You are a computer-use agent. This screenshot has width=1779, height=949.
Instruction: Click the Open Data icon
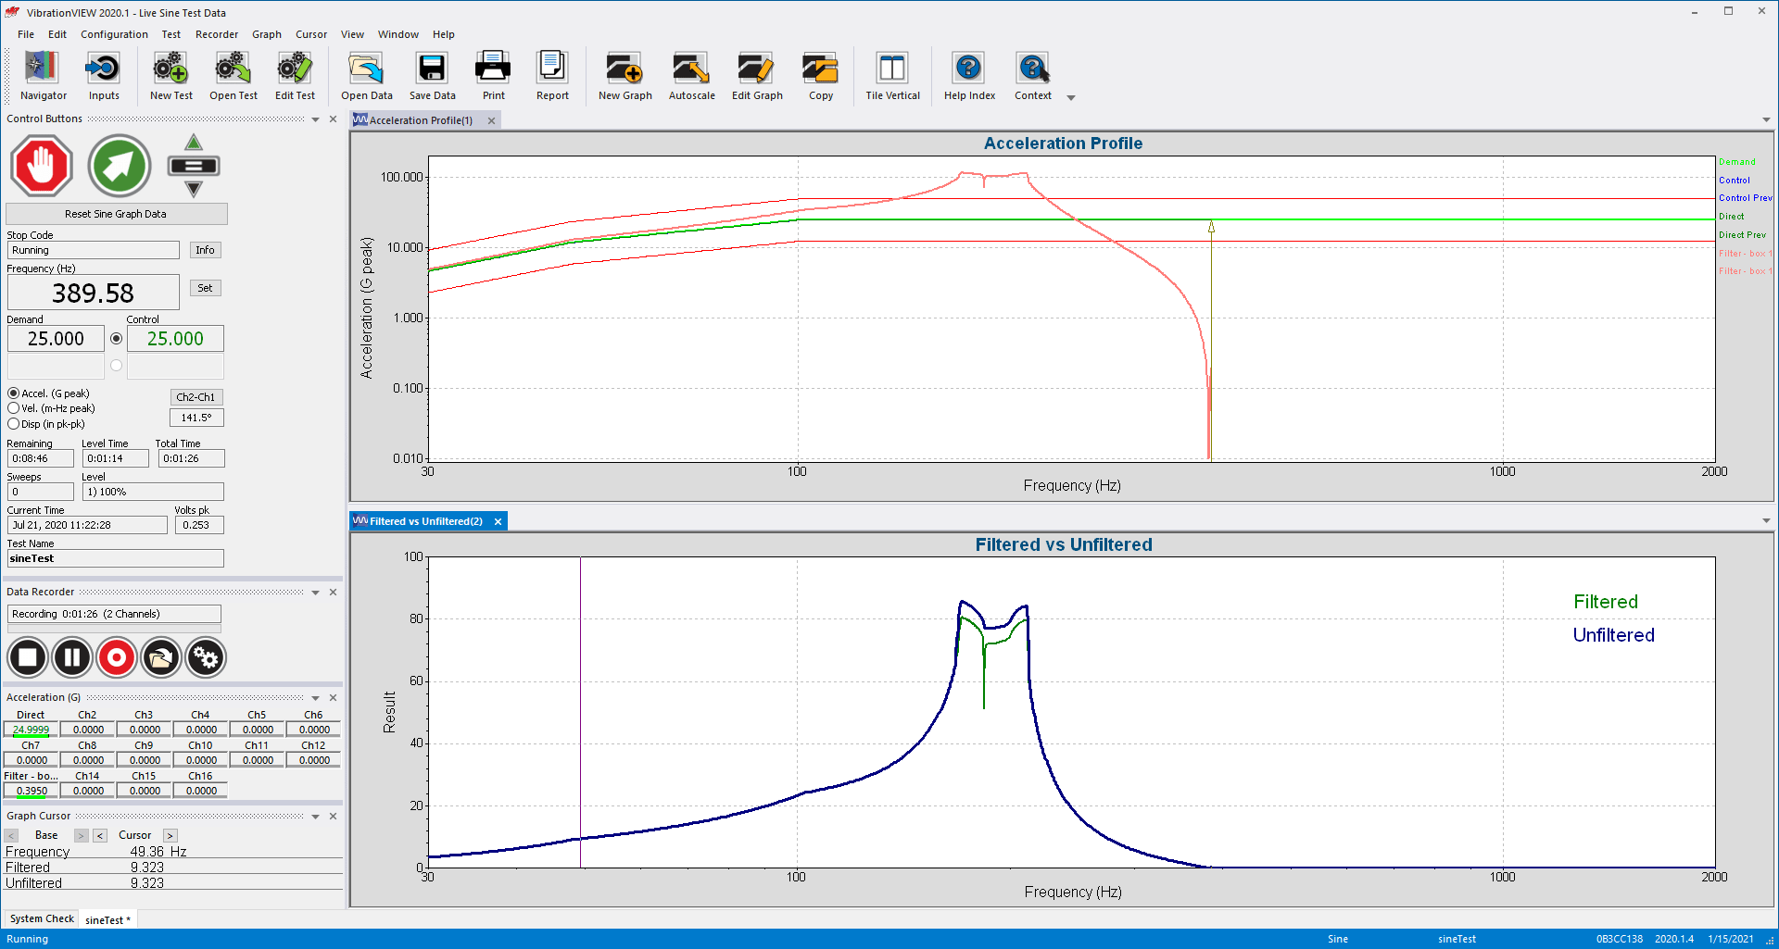(x=366, y=76)
